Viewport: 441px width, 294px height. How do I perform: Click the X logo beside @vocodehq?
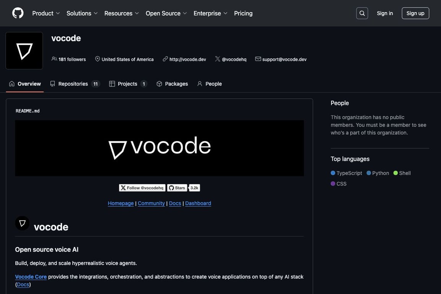218,59
